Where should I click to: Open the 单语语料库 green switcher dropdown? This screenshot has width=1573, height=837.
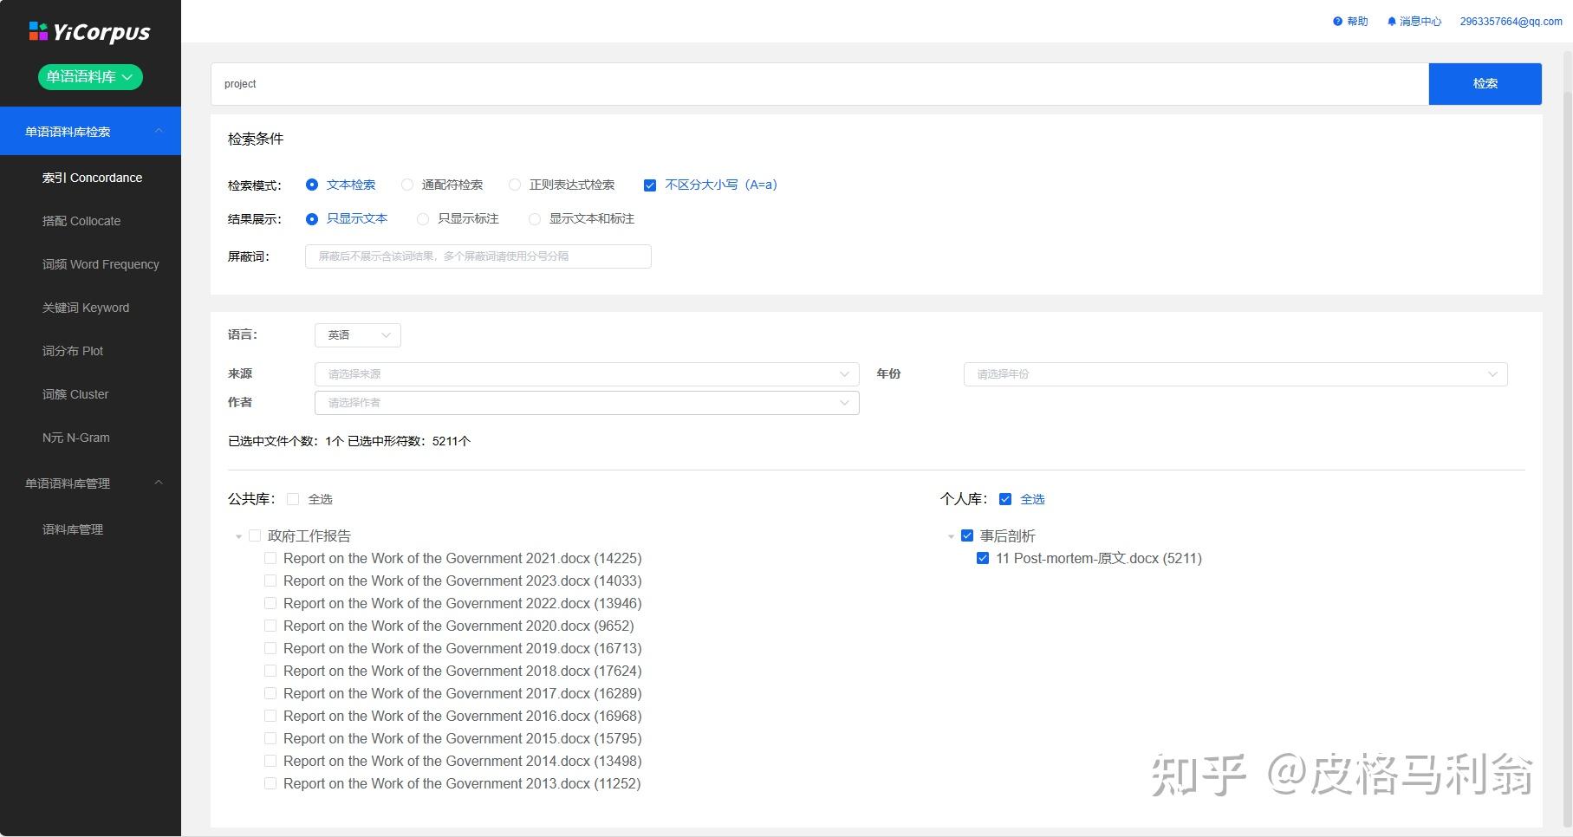coord(90,77)
